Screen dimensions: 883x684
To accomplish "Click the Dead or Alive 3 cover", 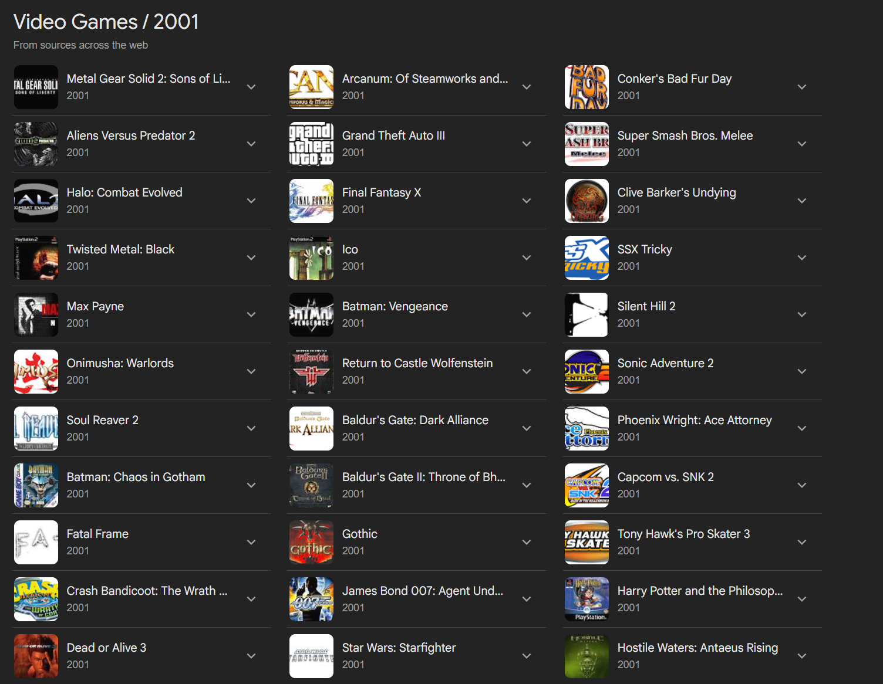I will tap(36, 656).
